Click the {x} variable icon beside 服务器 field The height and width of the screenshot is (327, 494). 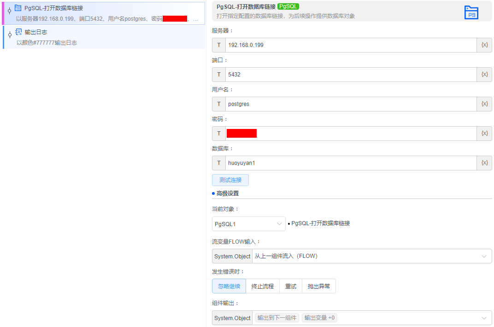tap(485, 45)
